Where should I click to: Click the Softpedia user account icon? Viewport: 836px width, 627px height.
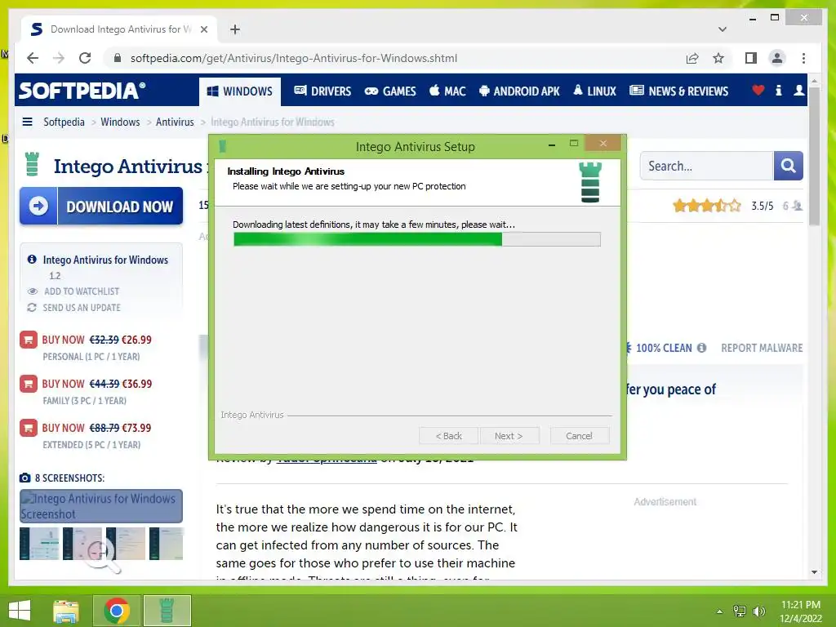[798, 91]
